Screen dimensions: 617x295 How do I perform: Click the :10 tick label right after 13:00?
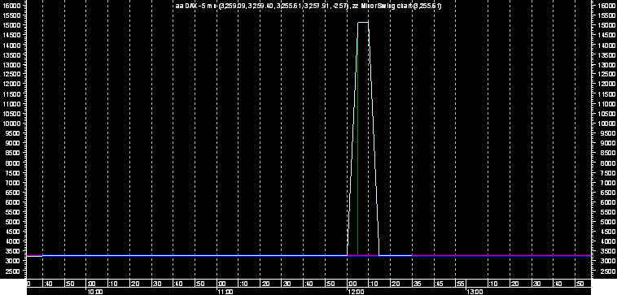pyautogui.click(x=493, y=284)
